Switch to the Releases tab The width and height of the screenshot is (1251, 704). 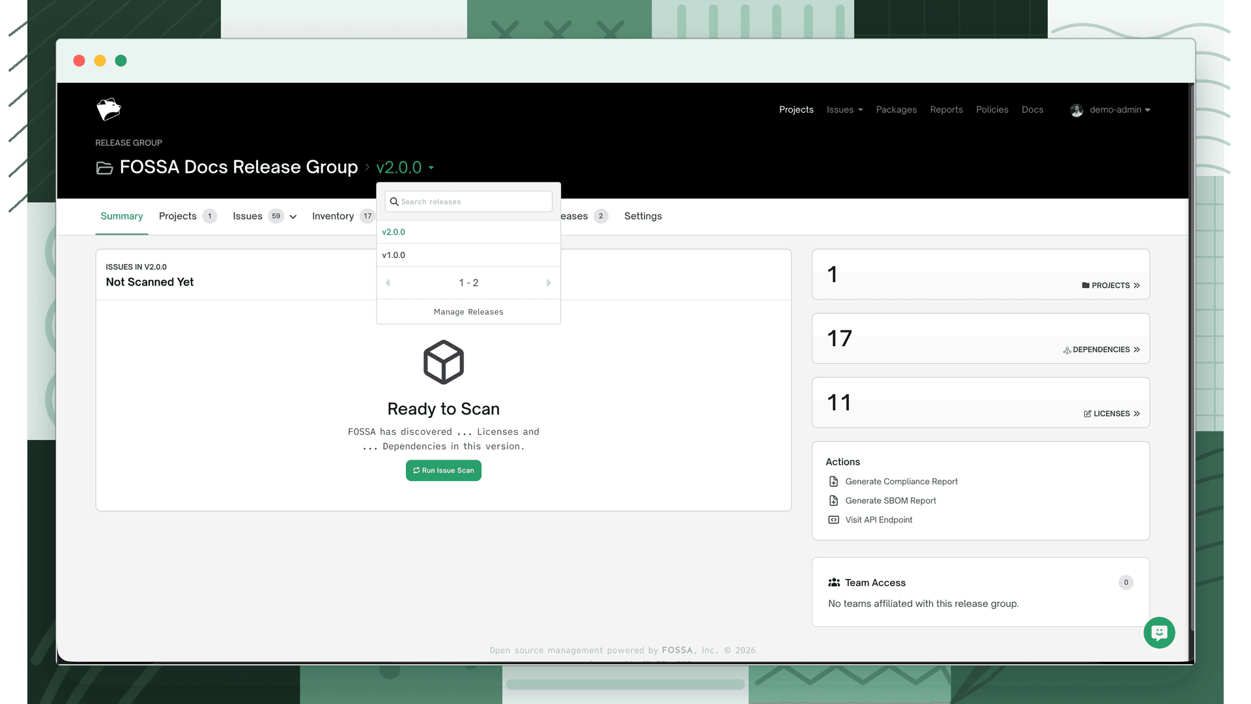coord(584,216)
